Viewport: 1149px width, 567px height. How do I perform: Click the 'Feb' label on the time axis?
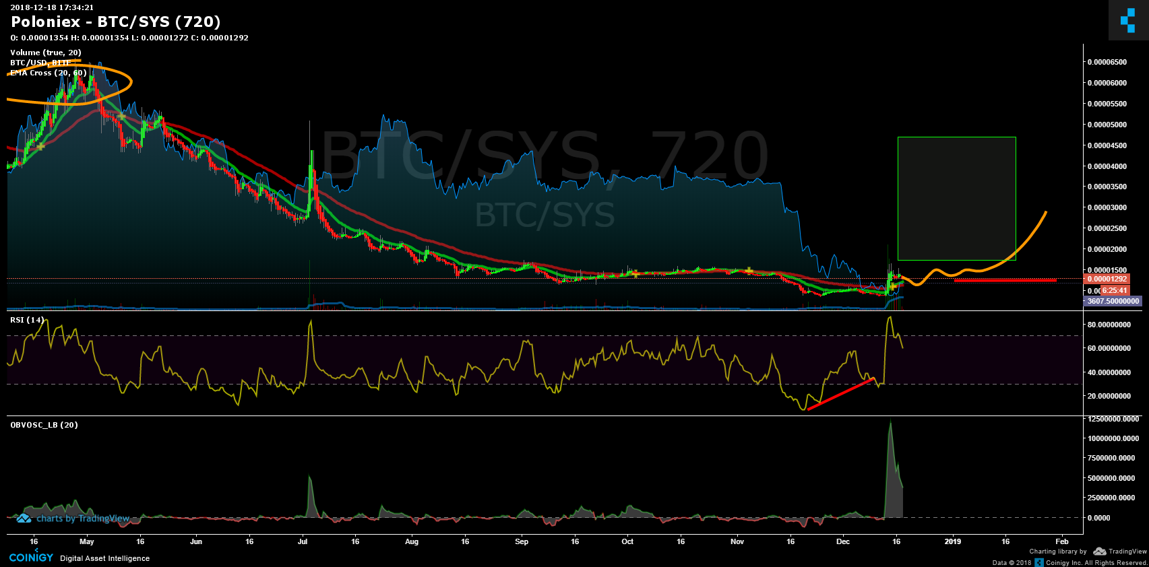click(x=1062, y=541)
